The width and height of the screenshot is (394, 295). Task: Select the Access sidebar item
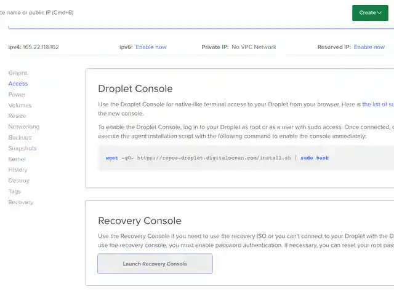(x=18, y=84)
